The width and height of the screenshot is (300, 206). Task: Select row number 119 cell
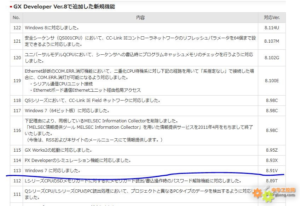[17, 81]
